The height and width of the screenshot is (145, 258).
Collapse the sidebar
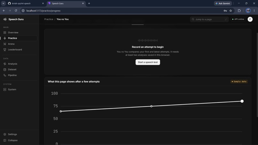(x=20, y=141)
